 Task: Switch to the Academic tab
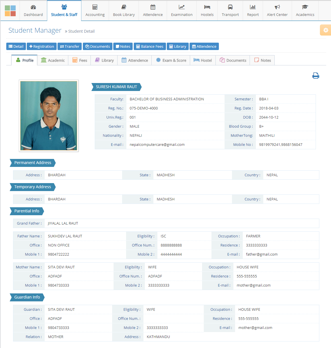[53, 60]
